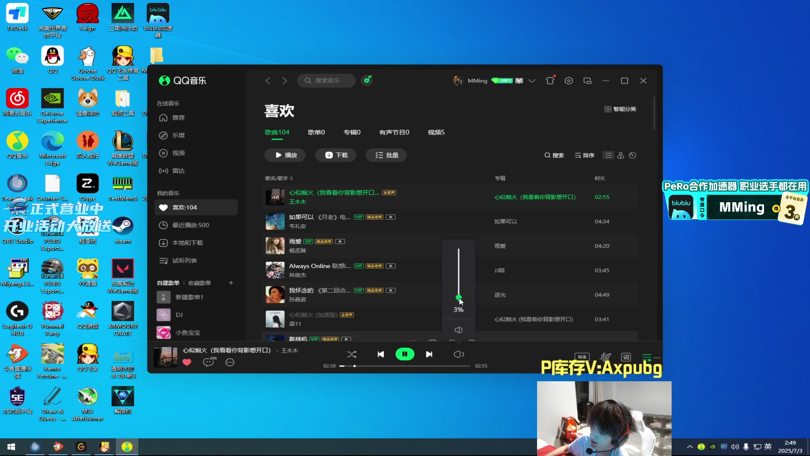Toggle shuffle play mode
The image size is (810, 456).
(x=352, y=354)
